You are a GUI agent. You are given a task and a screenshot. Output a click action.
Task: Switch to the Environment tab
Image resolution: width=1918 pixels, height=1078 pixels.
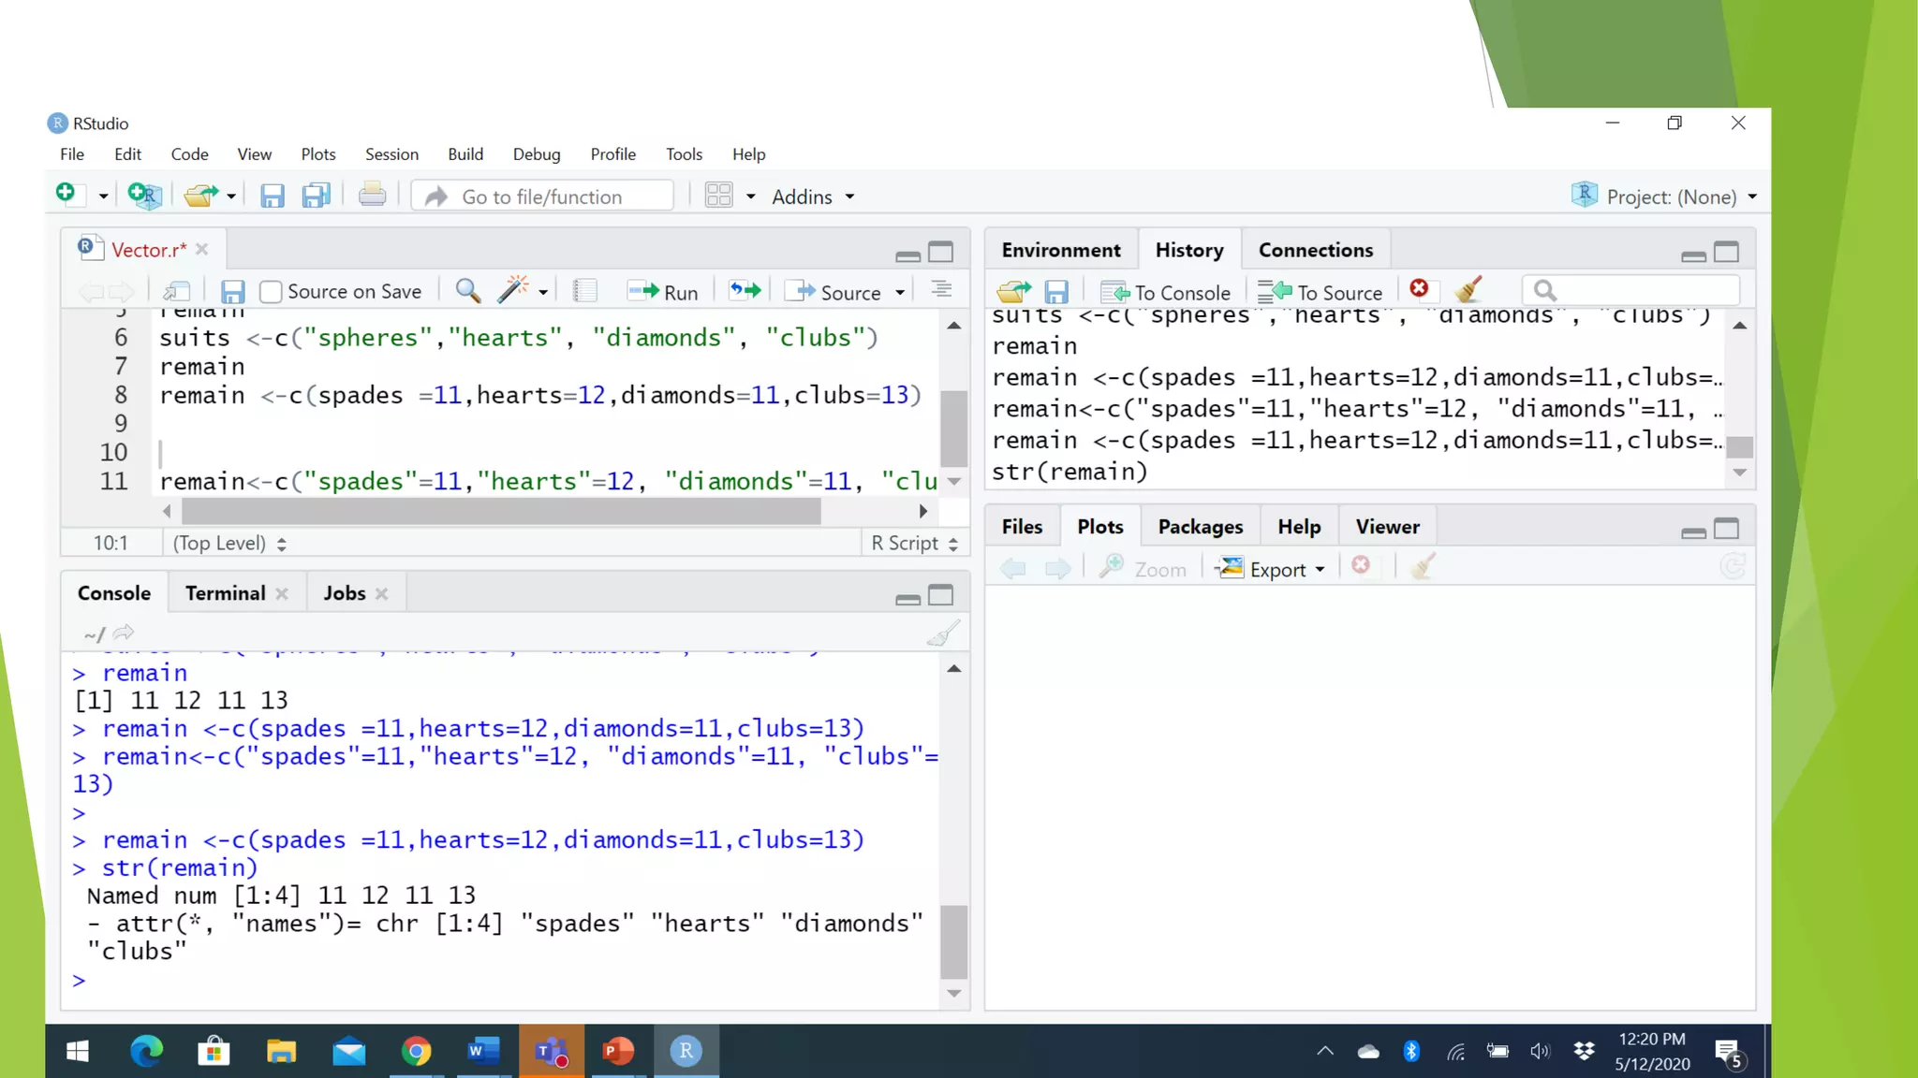tap(1060, 250)
